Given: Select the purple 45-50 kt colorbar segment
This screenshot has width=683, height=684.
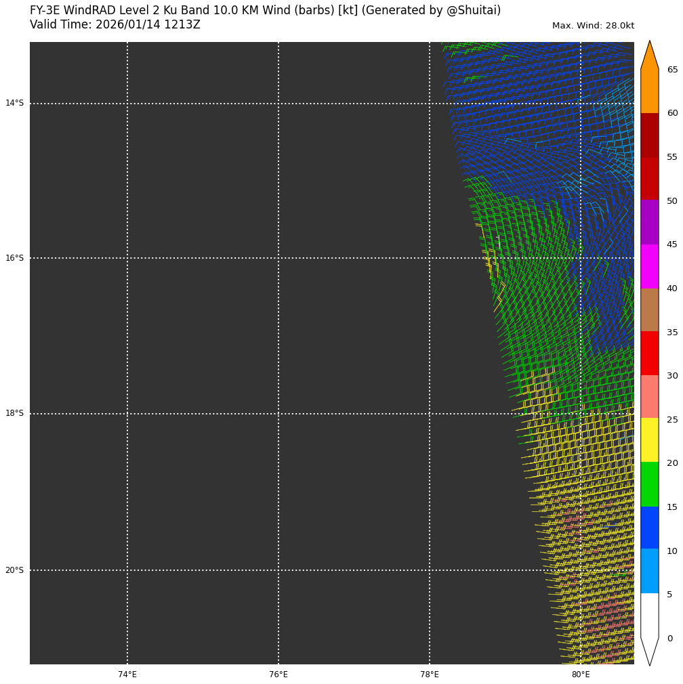Looking at the screenshot, I should coord(649,222).
